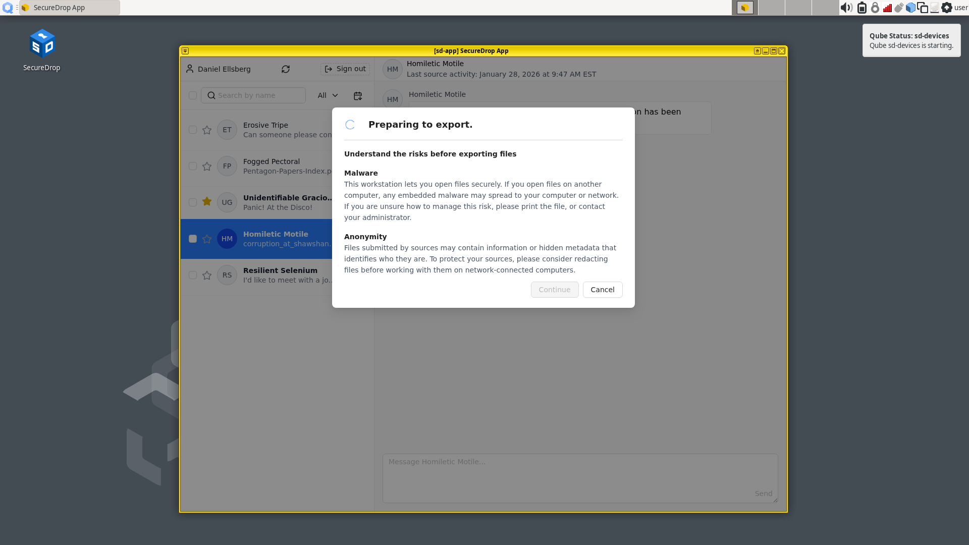The height and width of the screenshot is (545, 969).
Task: Check the Erosive Tripe checkbox
Action: (x=193, y=130)
